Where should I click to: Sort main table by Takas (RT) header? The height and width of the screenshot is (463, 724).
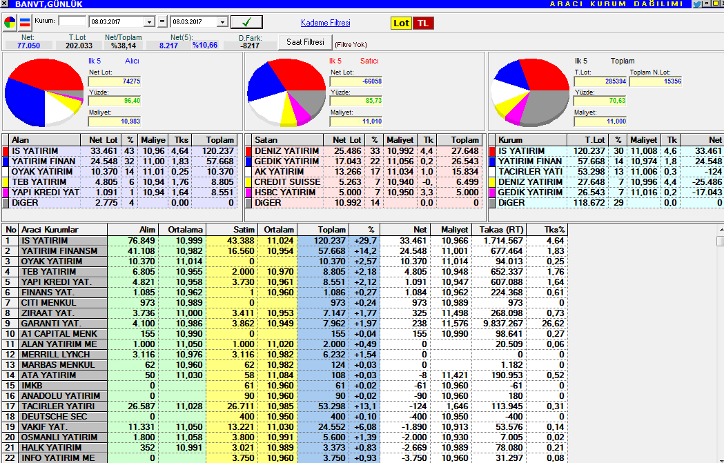(500, 229)
